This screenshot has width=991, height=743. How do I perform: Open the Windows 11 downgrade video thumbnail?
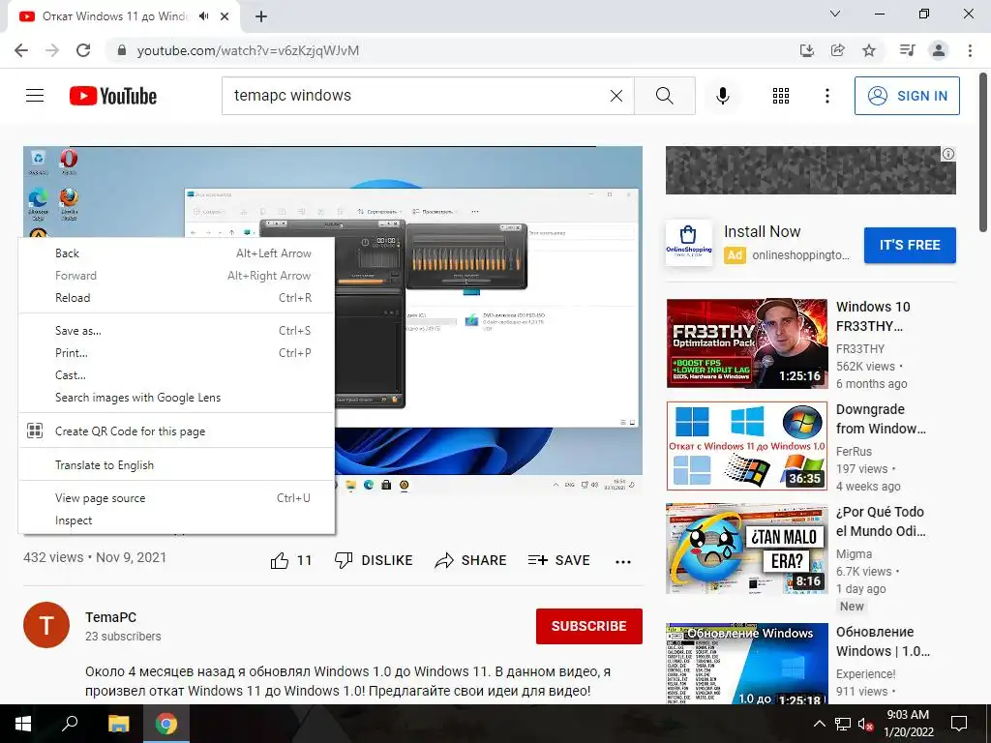pos(747,446)
